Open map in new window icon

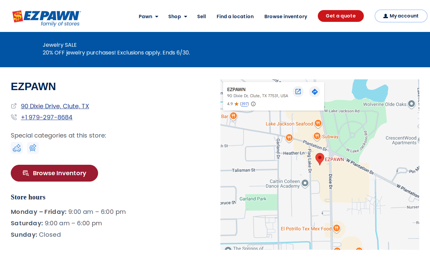[298, 91]
